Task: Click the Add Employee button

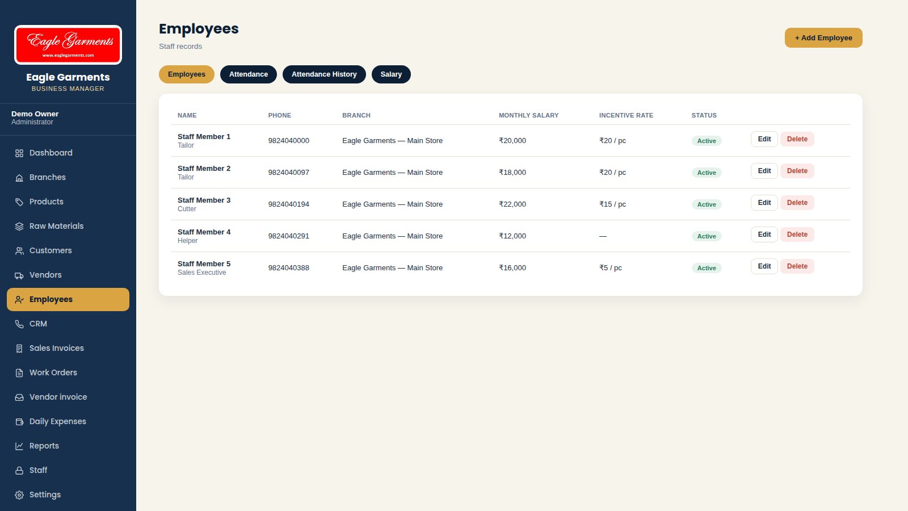Action: tap(823, 38)
